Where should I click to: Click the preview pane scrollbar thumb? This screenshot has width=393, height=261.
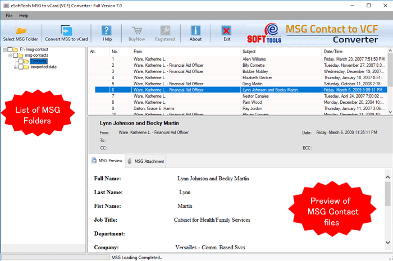coord(387,194)
